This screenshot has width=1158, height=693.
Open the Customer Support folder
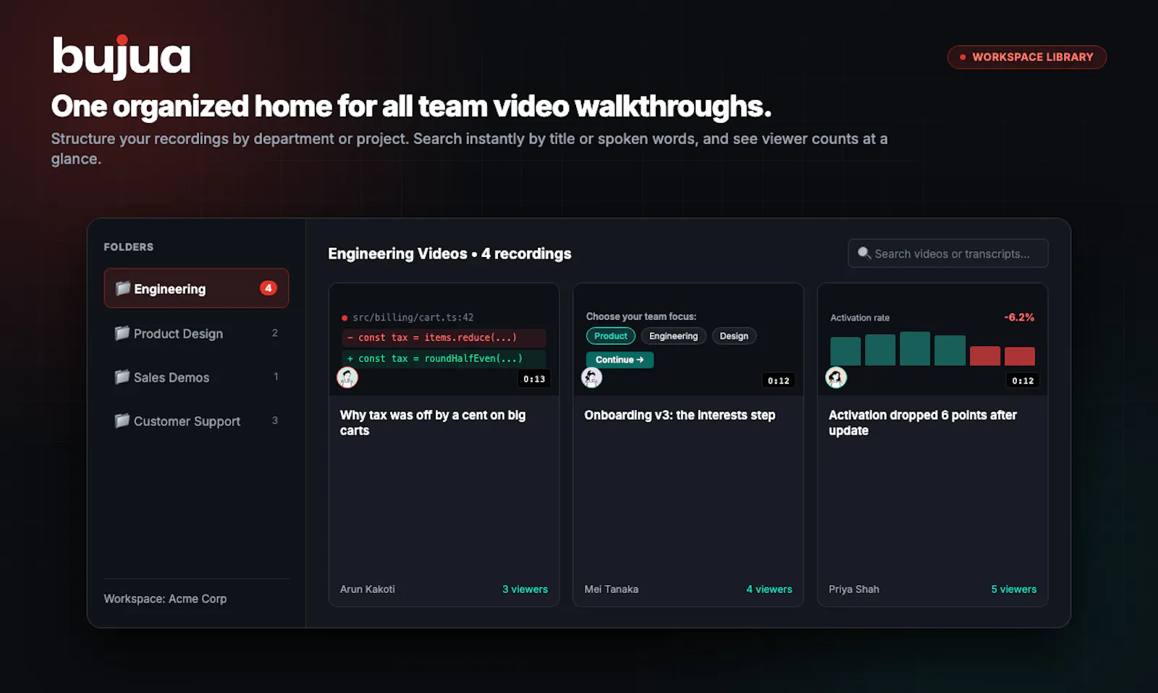(196, 421)
